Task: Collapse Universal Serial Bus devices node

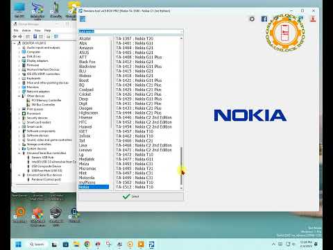Action: pyautogui.click(x=19, y=175)
